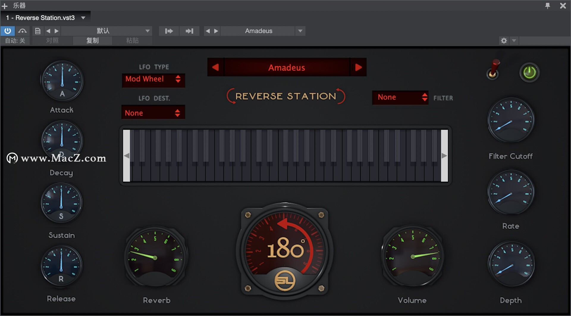Shift keyboard right with the right arrow
Image resolution: width=571 pixels, height=316 pixels.
pyautogui.click(x=444, y=156)
